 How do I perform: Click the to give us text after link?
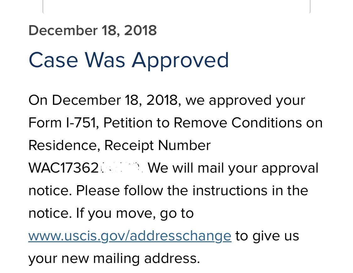(267, 236)
